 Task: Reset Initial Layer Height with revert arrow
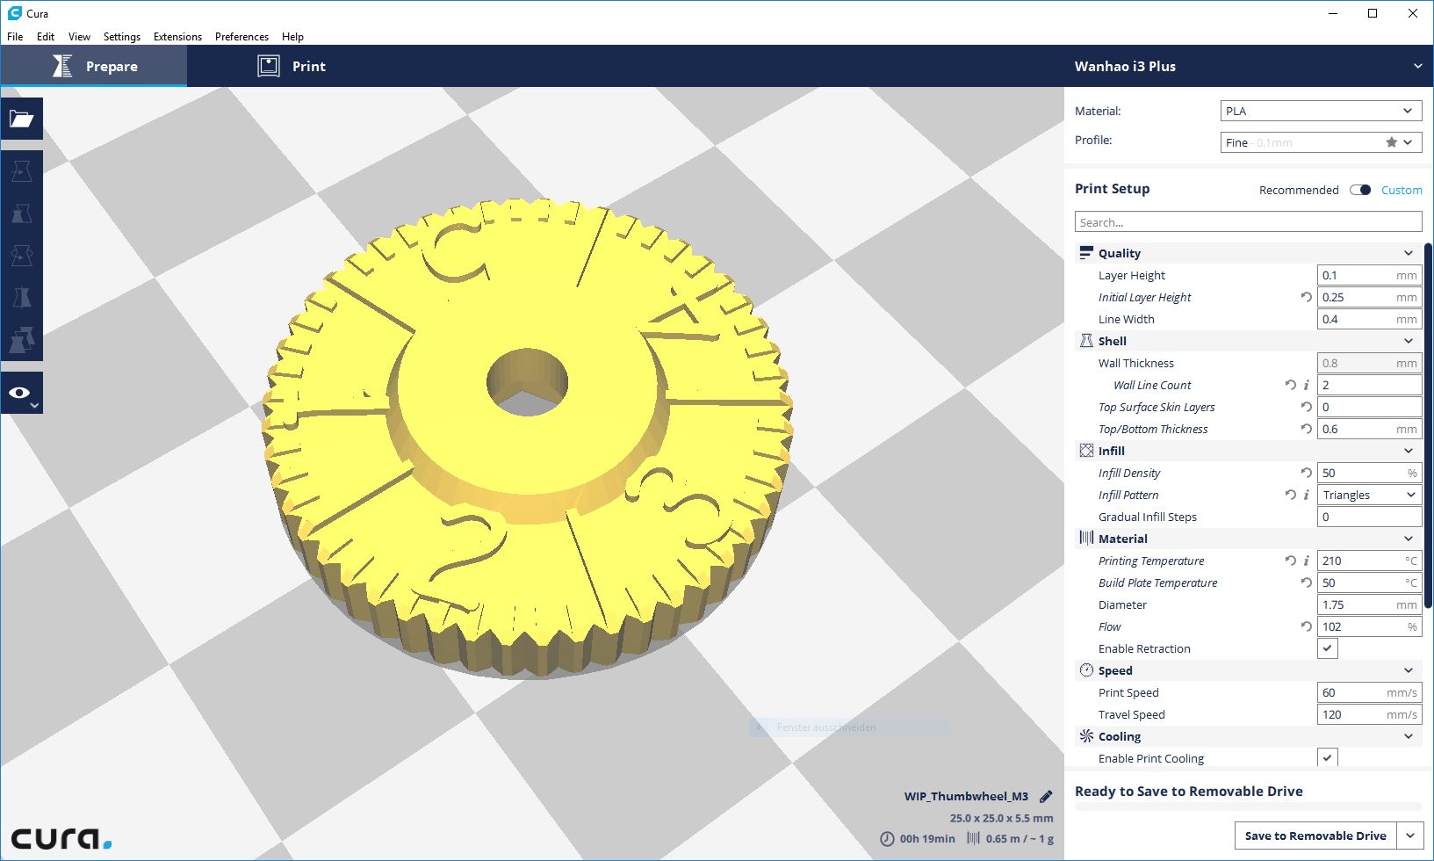pos(1307,297)
